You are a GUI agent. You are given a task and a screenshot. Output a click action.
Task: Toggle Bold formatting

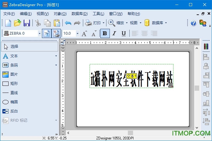pyautogui.click(x=105, y=33)
